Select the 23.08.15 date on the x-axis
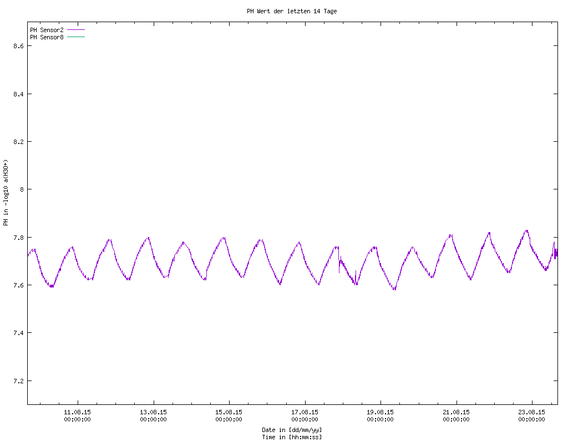This screenshot has height=442, width=568. click(532, 413)
